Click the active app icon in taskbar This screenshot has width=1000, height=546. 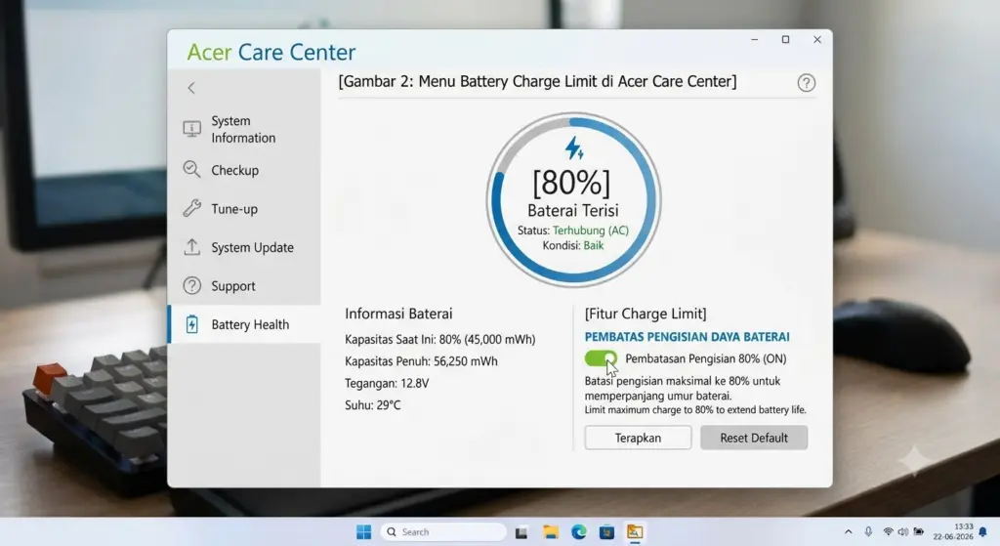(635, 532)
